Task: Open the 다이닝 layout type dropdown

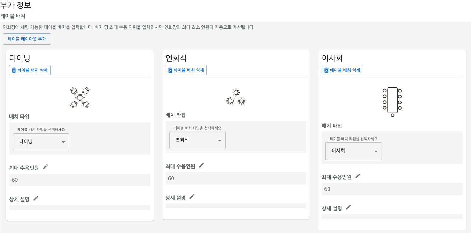Action: [x=41, y=142]
